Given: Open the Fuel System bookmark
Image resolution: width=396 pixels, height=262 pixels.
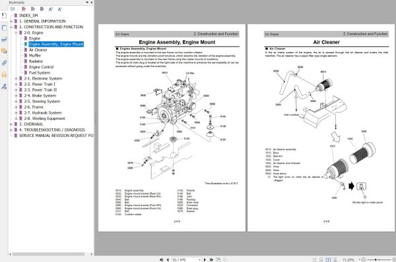Looking at the screenshot, I should tap(40, 73).
